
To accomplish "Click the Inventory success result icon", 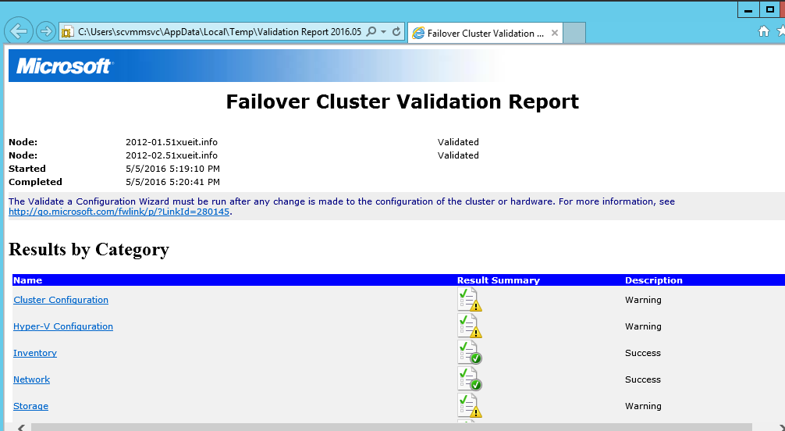I will click(x=470, y=353).
